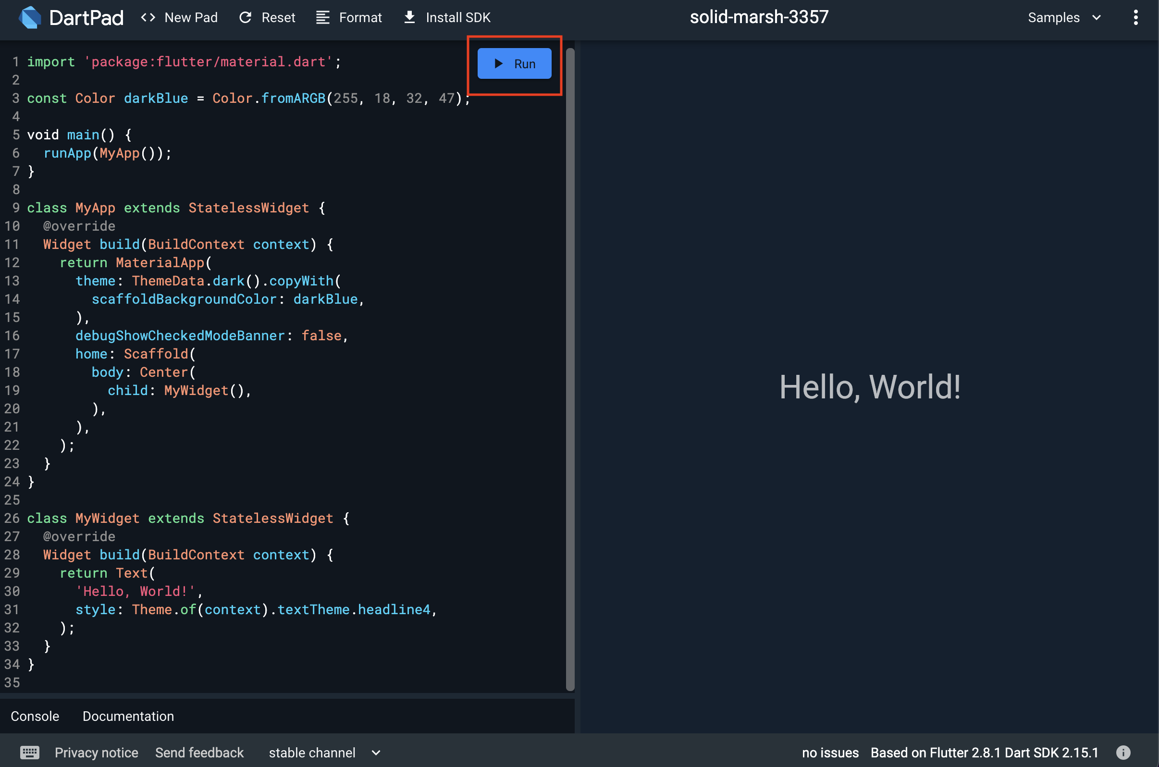This screenshot has height=767, width=1159.
Task: Click the Install SDK download icon
Action: click(x=409, y=18)
